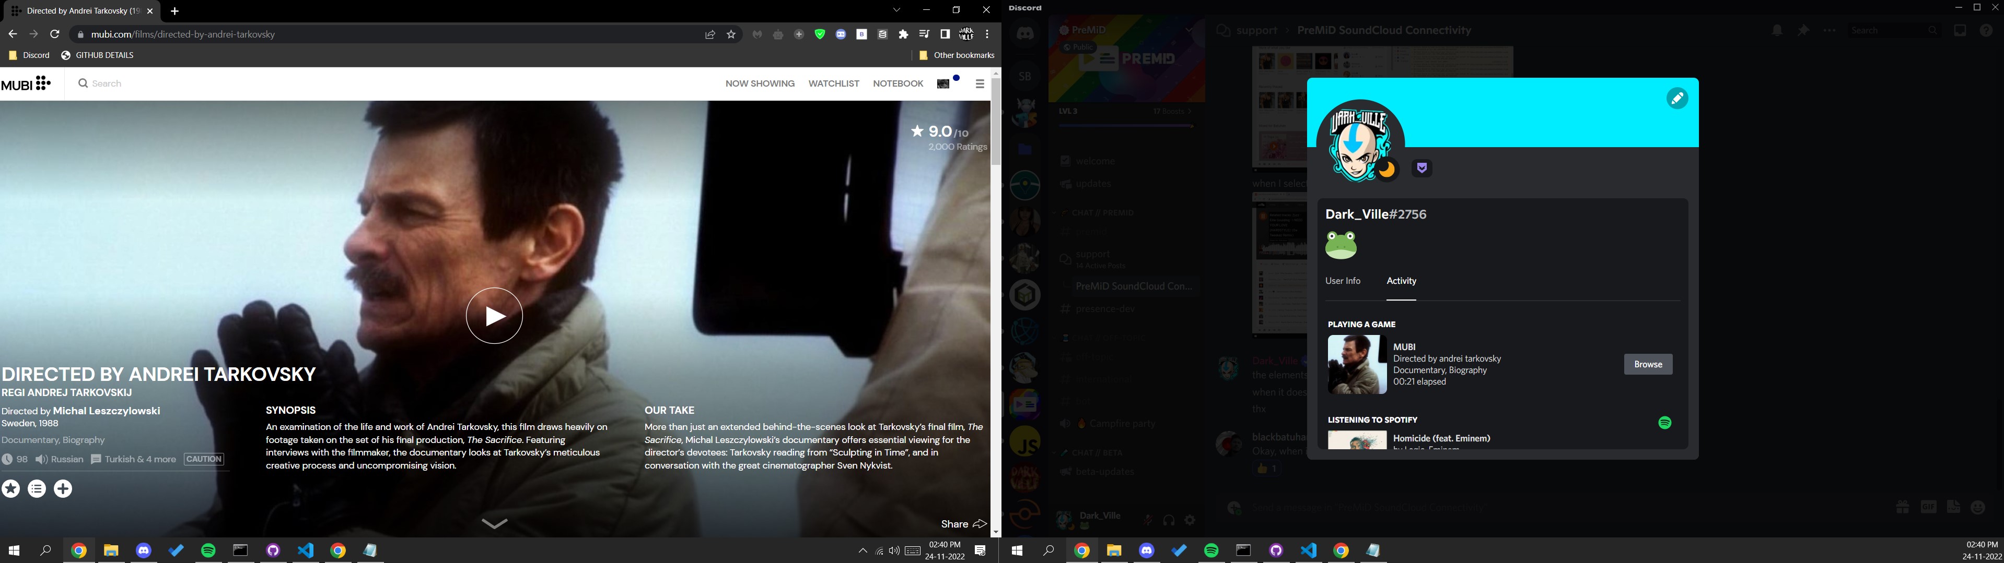Rate the film using the star icon
Image resolution: width=2004 pixels, height=563 pixels.
pos(11,488)
